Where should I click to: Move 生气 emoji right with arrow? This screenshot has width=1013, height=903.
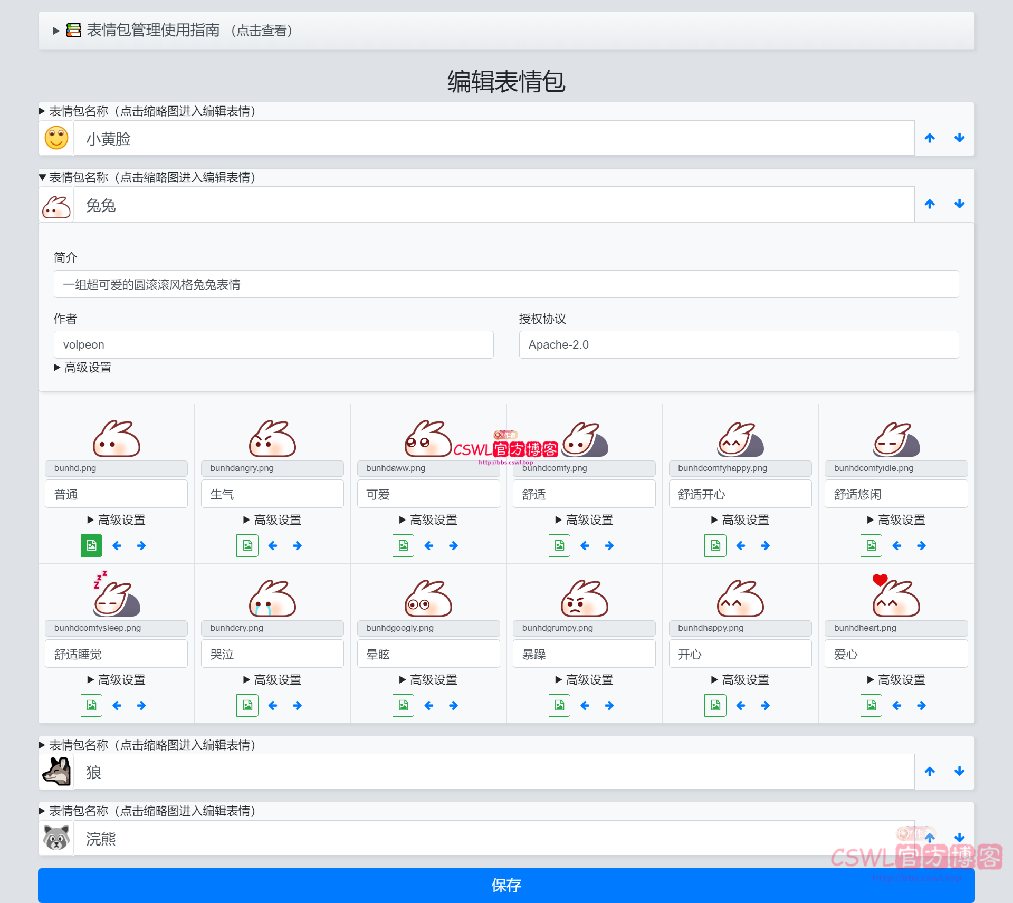pyautogui.click(x=297, y=545)
